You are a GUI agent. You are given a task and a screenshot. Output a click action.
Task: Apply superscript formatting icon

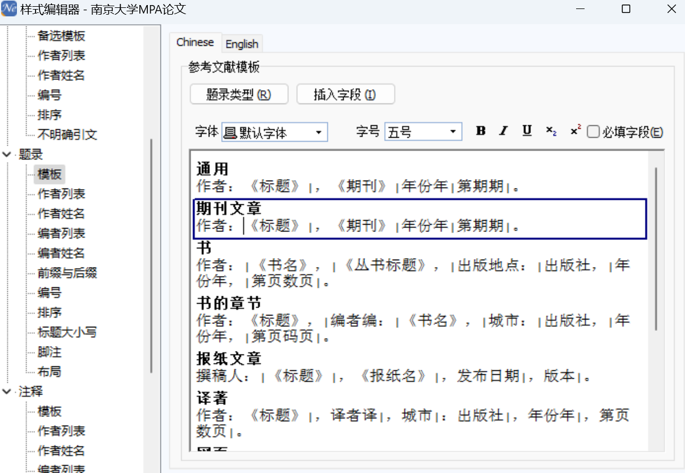tap(575, 131)
